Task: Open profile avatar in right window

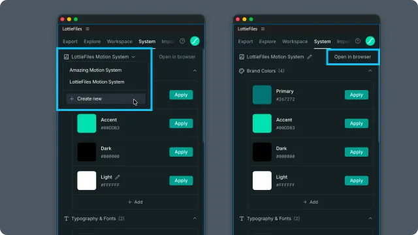Action: click(370, 41)
